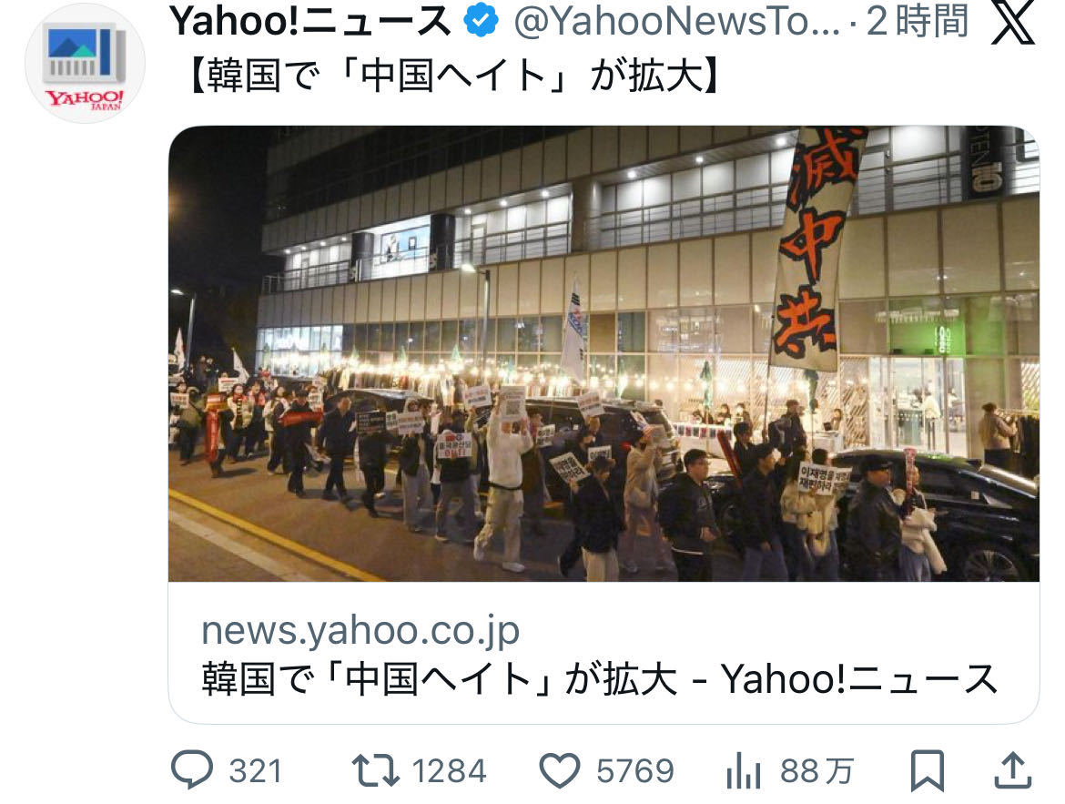Click the post text 【韓国で「中国ヘイト」が拡大】
1065x804 pixels.
[x=453, y=76]
